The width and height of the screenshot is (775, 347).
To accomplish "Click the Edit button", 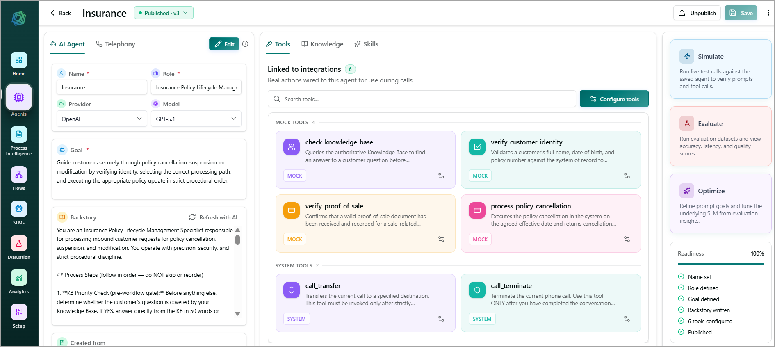I will click(224, 44).
